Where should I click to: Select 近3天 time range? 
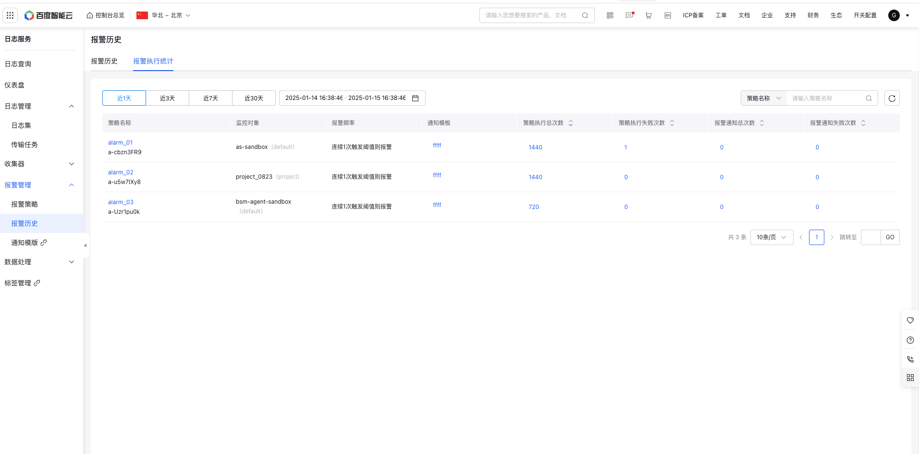[167, 98]
